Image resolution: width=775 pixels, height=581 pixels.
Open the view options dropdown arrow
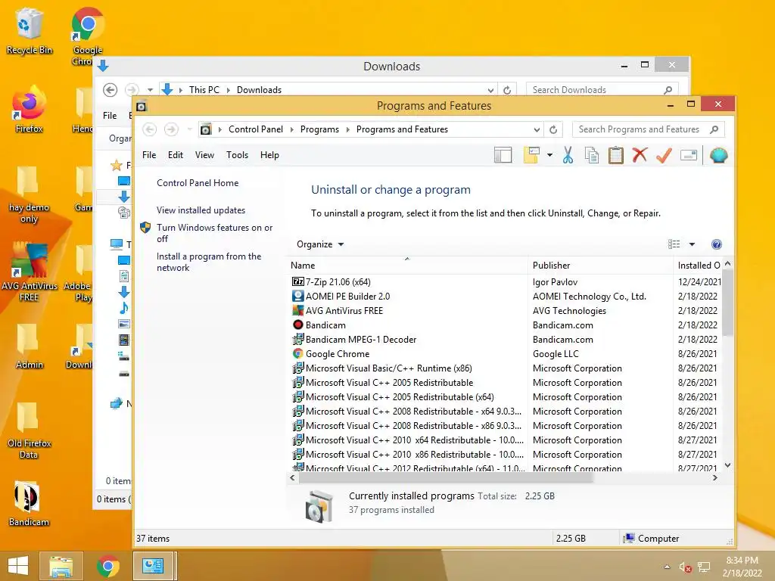click(x=692, y=244)
